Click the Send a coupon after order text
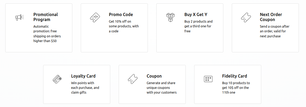Image resolution: width=306 pixels, height=107 pixels. tap(274, 31)
